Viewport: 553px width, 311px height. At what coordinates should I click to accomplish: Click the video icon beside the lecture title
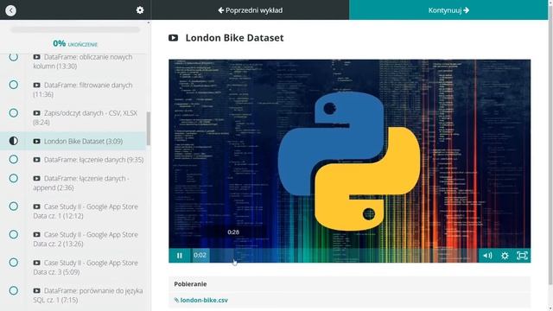tap(173, 38)
